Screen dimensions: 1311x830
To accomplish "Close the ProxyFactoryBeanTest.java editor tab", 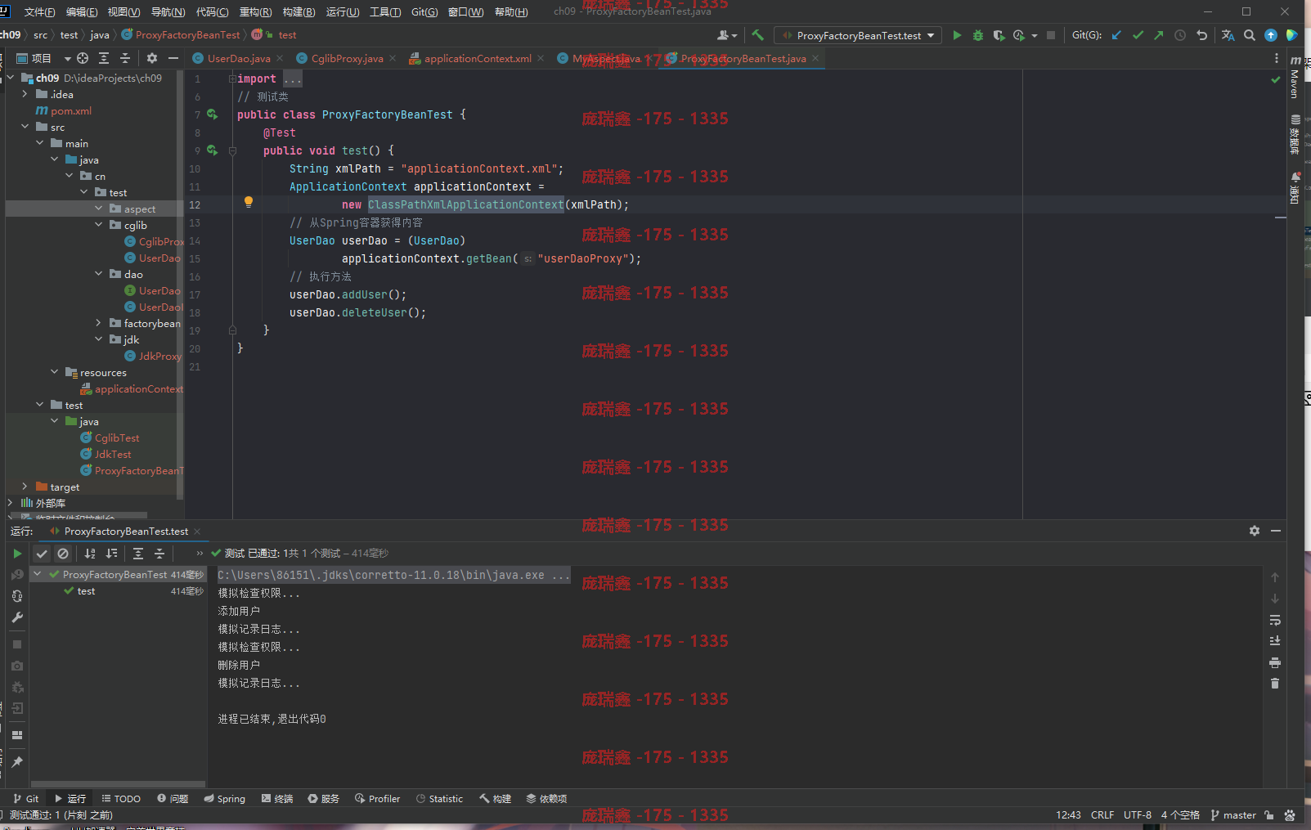I will (x=815, y=58).
